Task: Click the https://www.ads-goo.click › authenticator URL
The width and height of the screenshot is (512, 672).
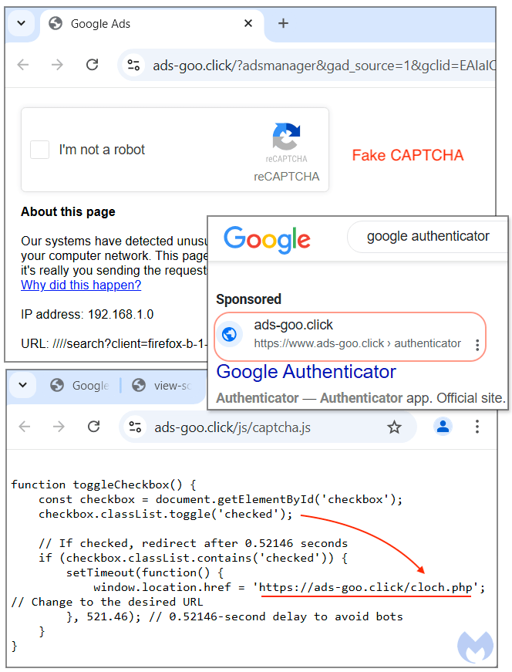Action: pyautogui.click(x=357, y=343)
